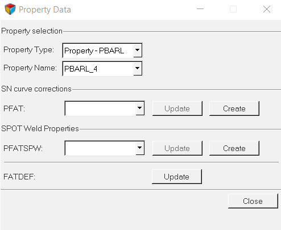
Task: Click the SN curve corrections section label
Action: (x=36, y=89)
